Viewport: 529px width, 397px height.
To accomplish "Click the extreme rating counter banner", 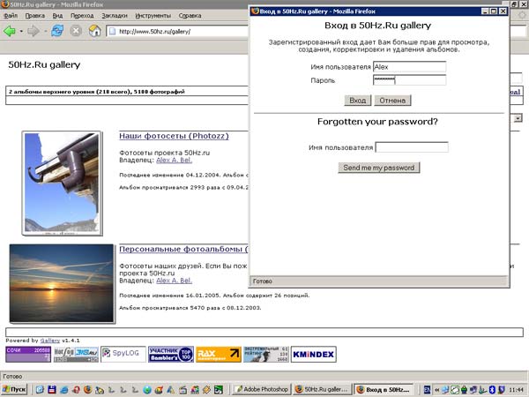I will point(266,354).
